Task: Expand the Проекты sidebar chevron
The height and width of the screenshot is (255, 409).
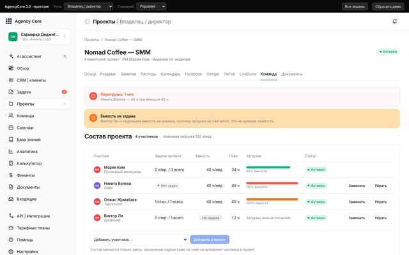Action: point(65,104)
